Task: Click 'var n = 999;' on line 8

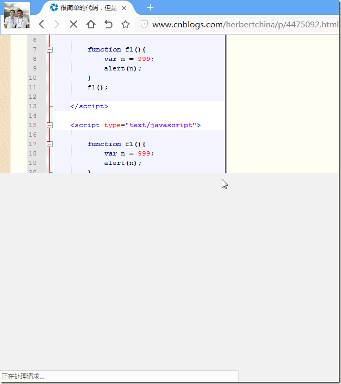Action: point(129,59)
